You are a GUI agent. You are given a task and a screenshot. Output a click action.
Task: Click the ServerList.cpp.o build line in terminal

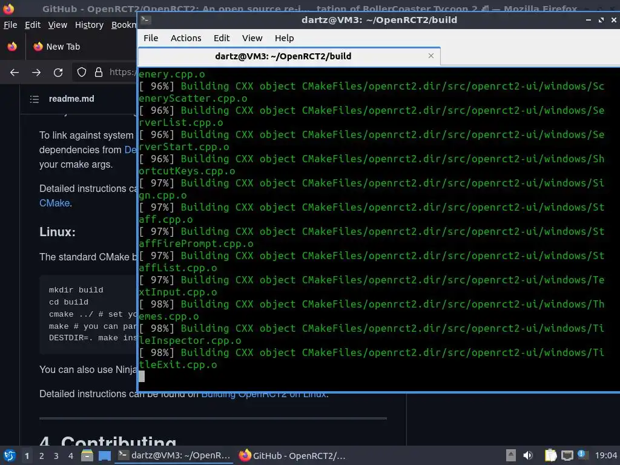tap(371, 116)
